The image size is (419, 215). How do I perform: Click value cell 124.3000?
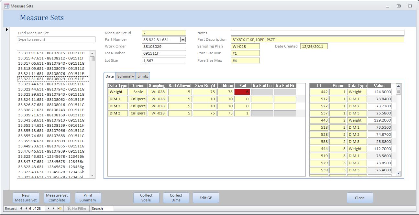(x=380, y=92)
